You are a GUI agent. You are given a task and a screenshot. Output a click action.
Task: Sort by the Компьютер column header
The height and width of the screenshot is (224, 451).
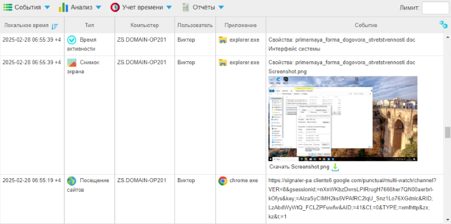pyautogui.click(x=145, y=25)
